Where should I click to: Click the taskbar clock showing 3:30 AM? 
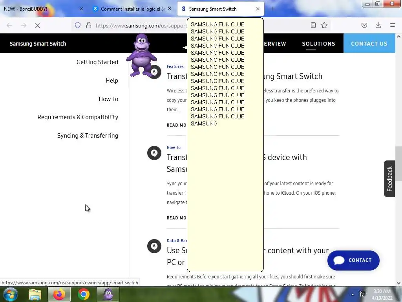(382, 295)
